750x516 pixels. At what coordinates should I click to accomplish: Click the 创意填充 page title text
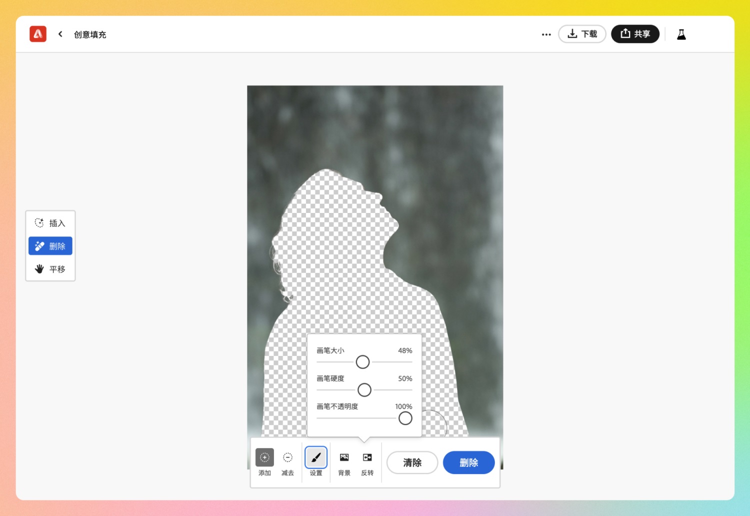(x=90, y=34)
